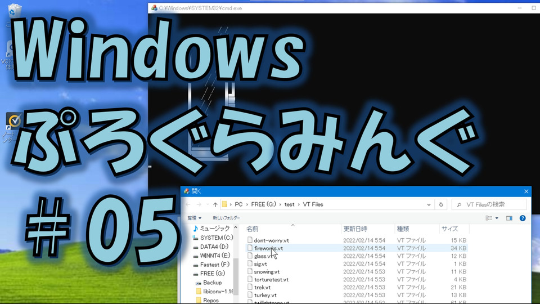The height and width of the screenshot is (304, 540).
Task: Click folder icon in address bar
Action: pos(224,205)
